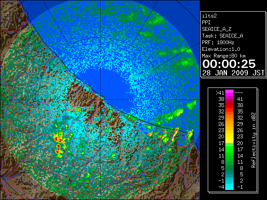Pick the magenta >41 dBZ color swatch

[x=229, y=93]
